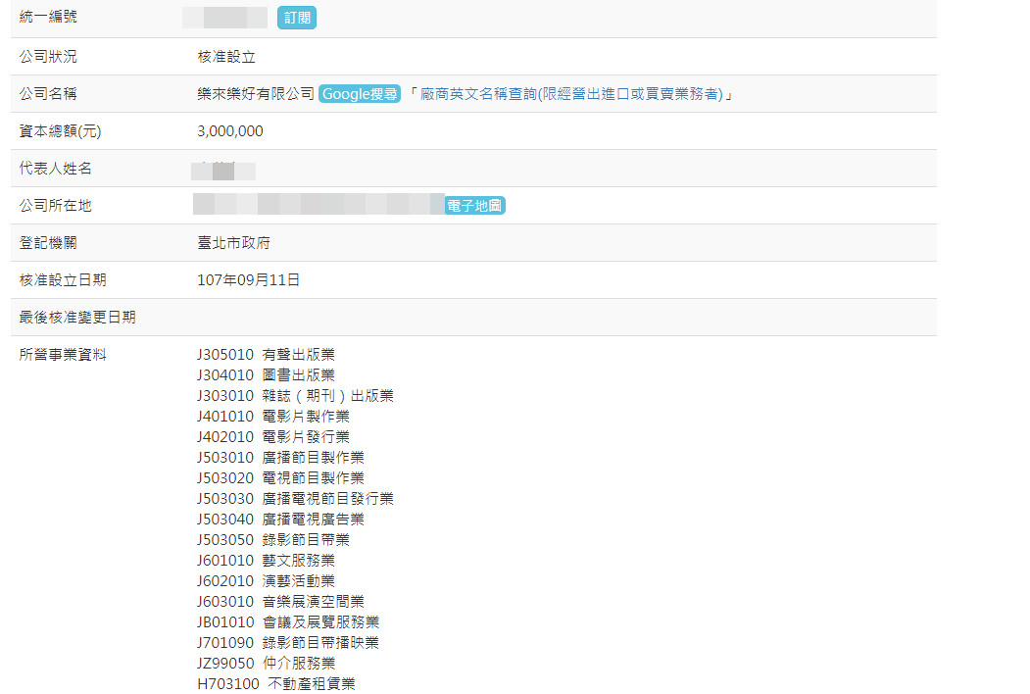Open the 廠商英文名稱查詢 link
The image size is (1030, 694).
[x=571, y=94]
